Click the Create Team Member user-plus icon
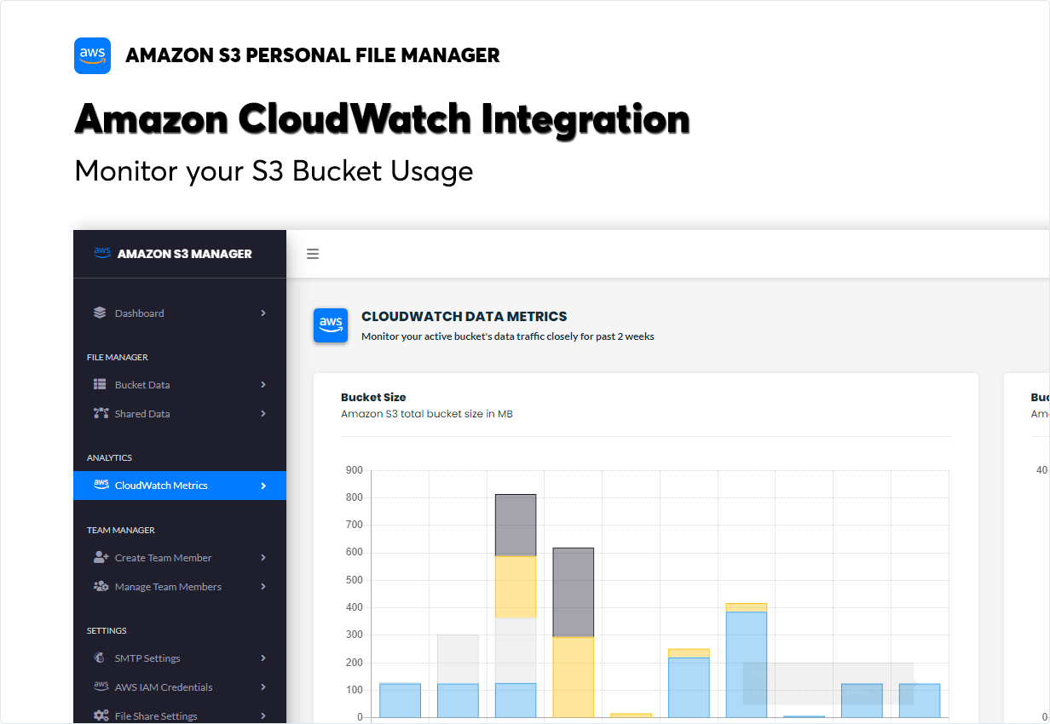This screenshot has height=724, width=1050. tap(101, 557)
